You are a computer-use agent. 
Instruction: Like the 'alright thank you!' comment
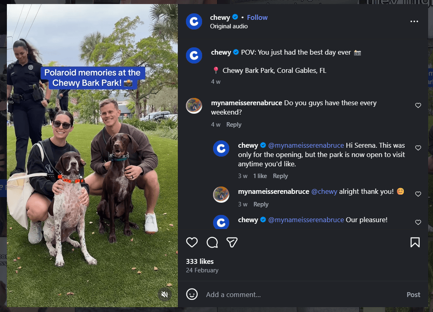[x=418, y=194]
